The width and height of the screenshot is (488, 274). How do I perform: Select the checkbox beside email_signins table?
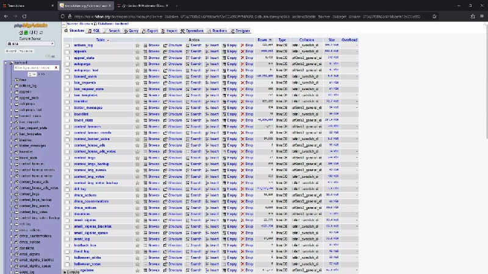click(68, 220)
